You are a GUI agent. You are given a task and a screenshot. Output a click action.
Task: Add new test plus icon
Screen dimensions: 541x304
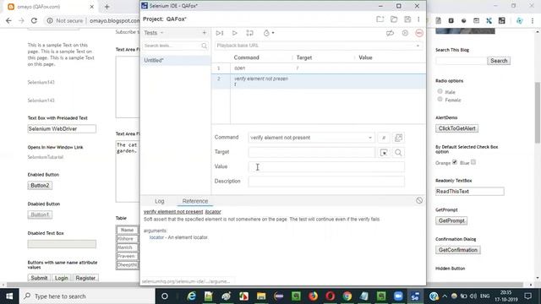pyautogui.click(x=205, y=33)
